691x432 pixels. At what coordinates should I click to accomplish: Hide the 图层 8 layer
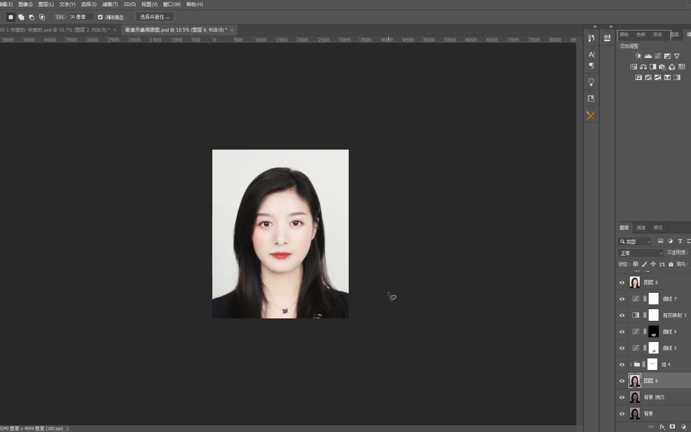[x=622, y=282]
